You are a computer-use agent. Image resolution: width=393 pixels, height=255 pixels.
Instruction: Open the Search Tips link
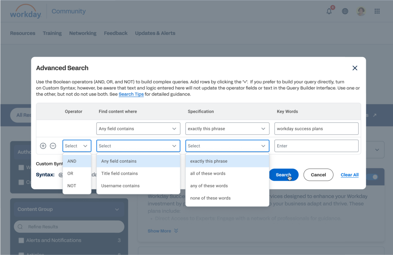tap(131, 94)
